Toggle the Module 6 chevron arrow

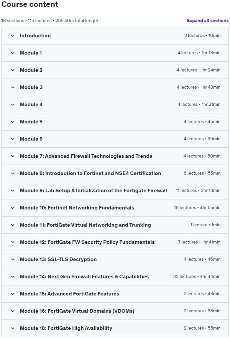(13, 139)
